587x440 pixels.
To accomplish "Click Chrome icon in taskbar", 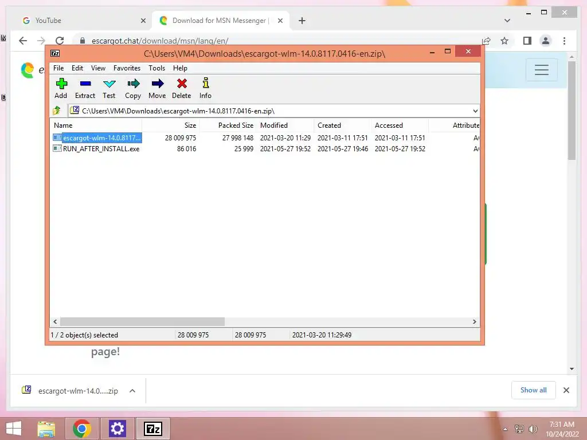I will tap(82, 429).
